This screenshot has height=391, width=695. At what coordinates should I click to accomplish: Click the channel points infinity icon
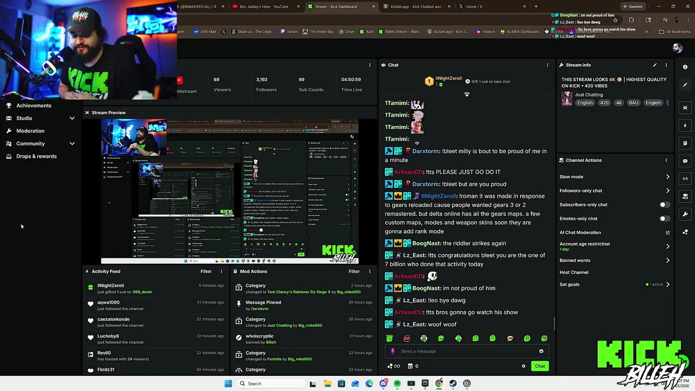click(394, 366)
